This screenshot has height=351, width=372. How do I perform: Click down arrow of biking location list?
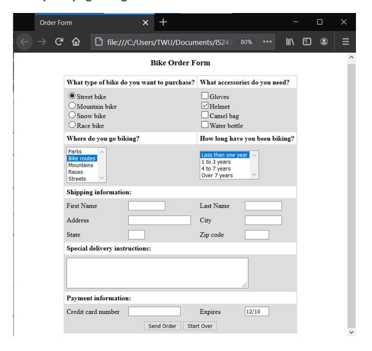point(102,178)
